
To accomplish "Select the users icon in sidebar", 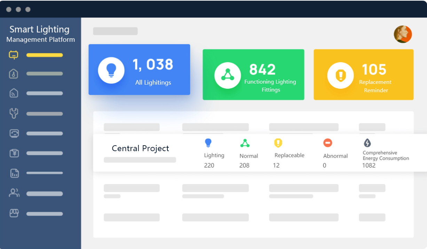I will tap(14, 193).
